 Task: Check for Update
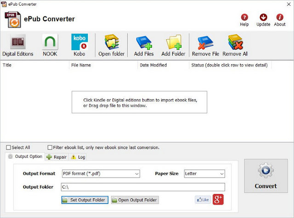[263, 20]
